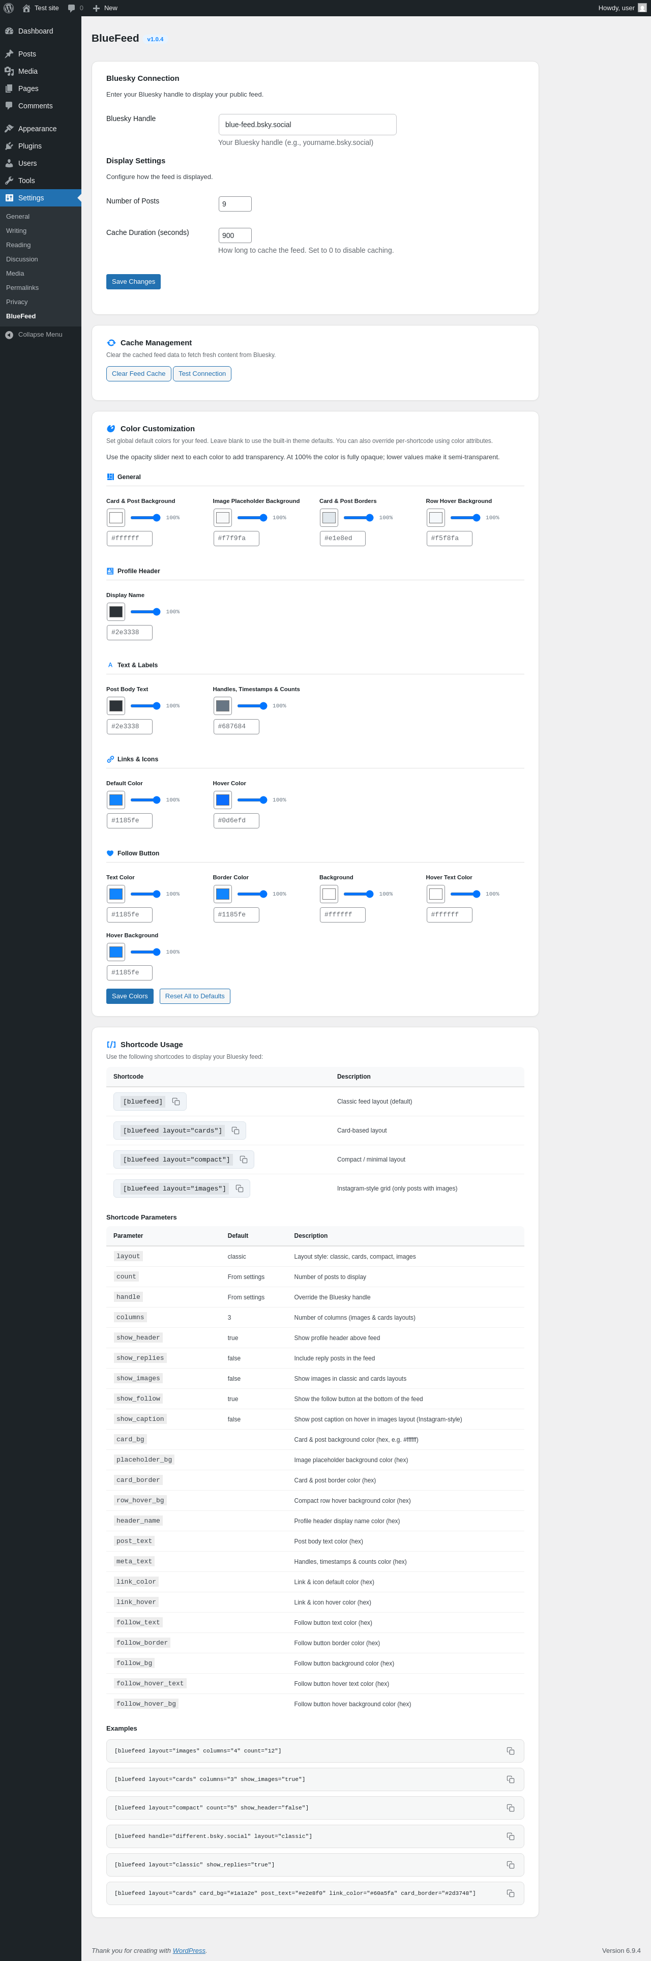651x1961 pixels.
Task: Open Links Hover Color swatch
Action: coord(222,800)
